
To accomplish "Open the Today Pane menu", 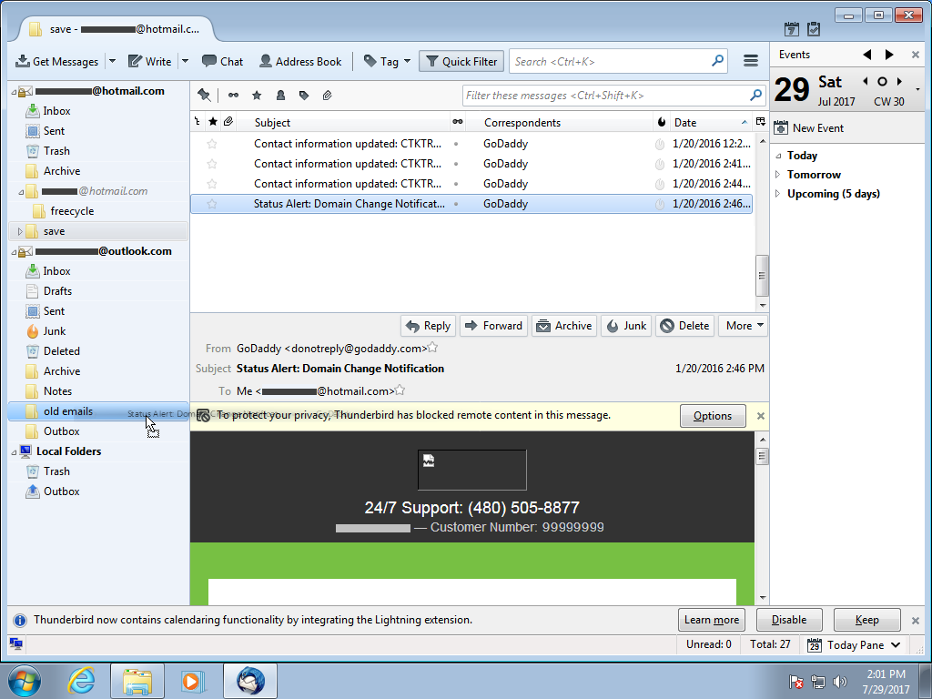I will coord(854,644).
